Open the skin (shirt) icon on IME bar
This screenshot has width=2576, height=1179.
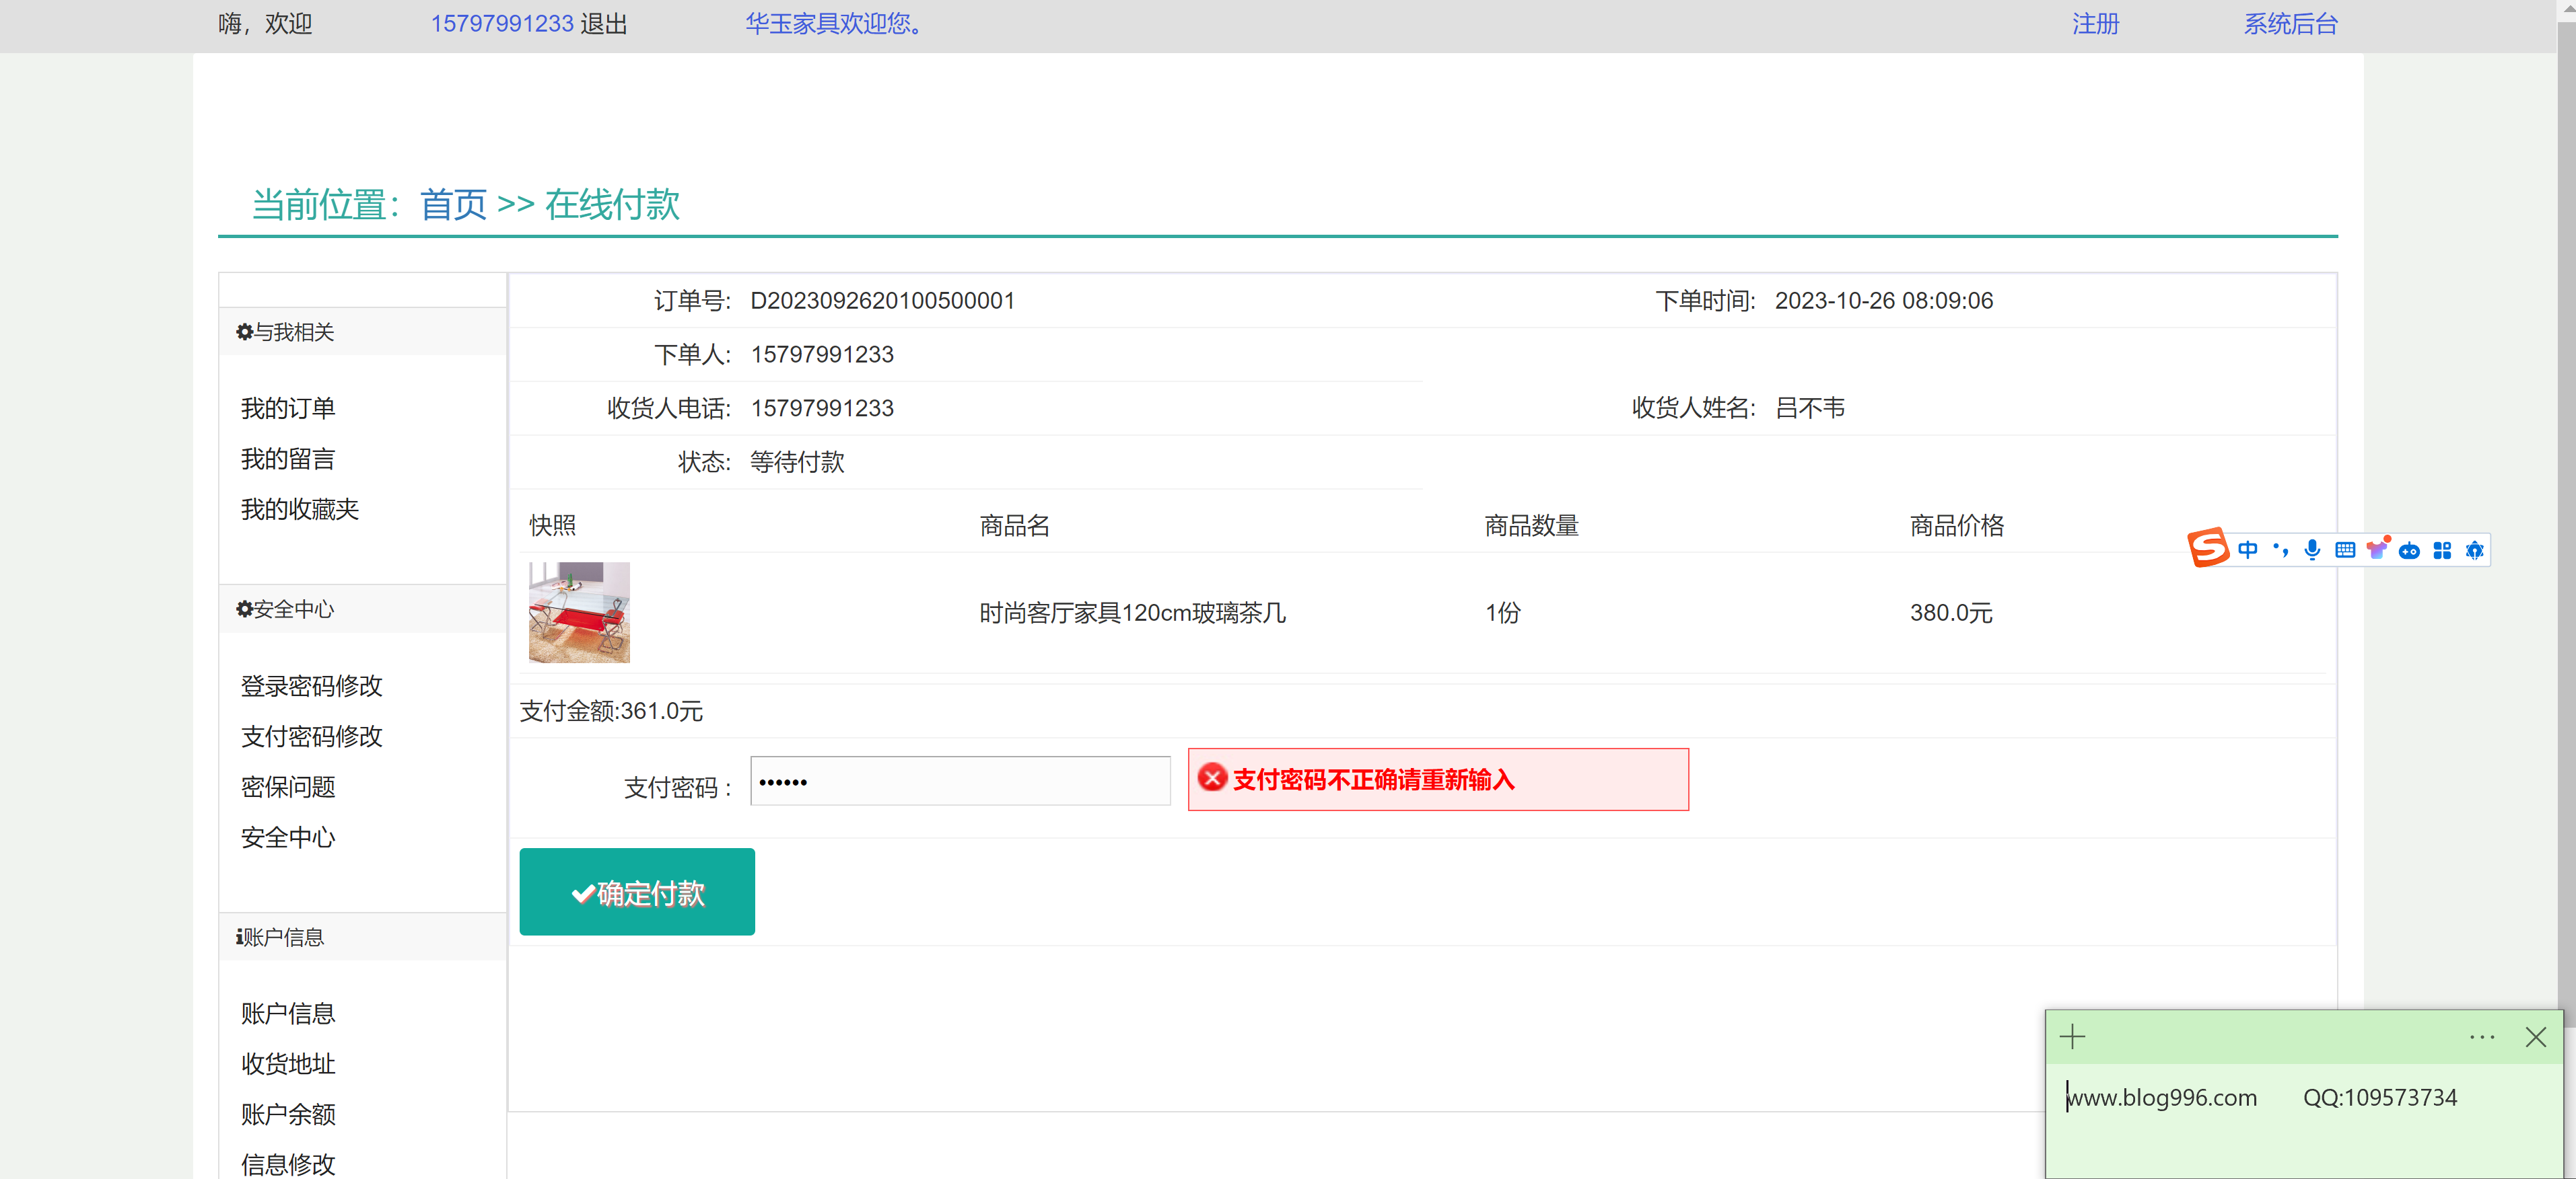[x=2377, y=549]
